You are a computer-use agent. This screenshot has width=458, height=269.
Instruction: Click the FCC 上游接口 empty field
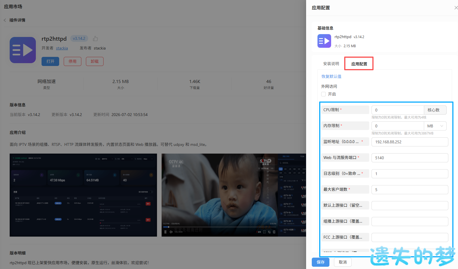[x=410, y=237]
